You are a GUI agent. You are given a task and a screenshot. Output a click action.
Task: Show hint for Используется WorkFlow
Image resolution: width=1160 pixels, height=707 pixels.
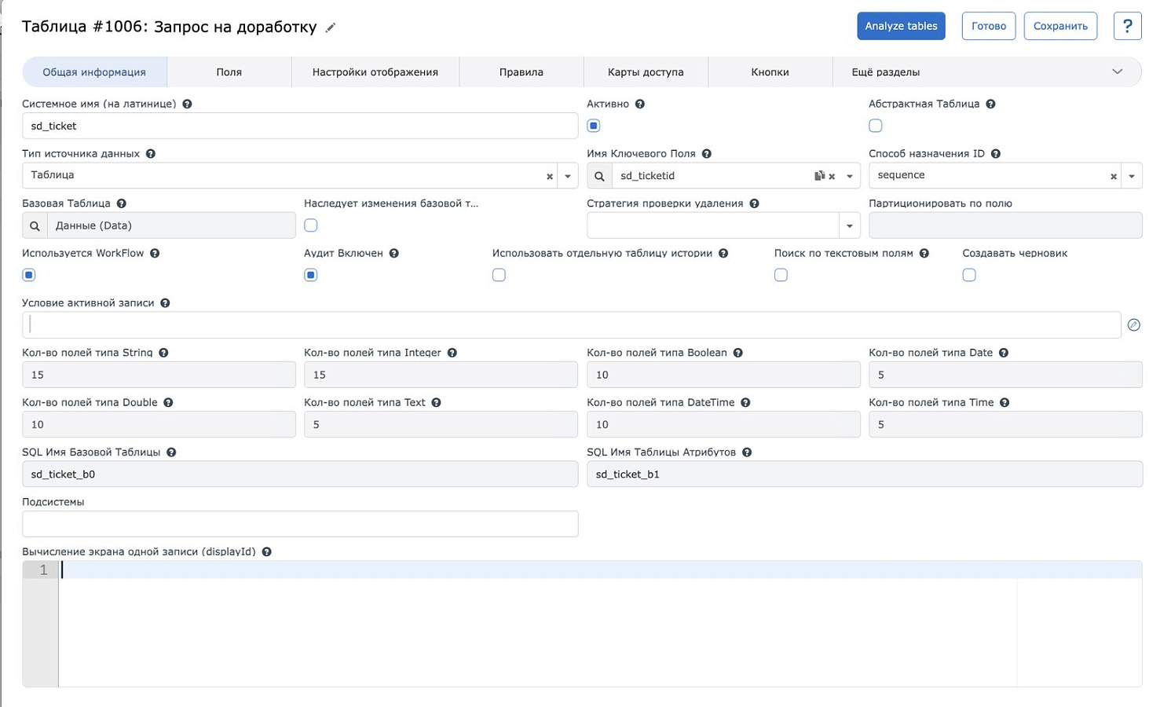point(155,253)
